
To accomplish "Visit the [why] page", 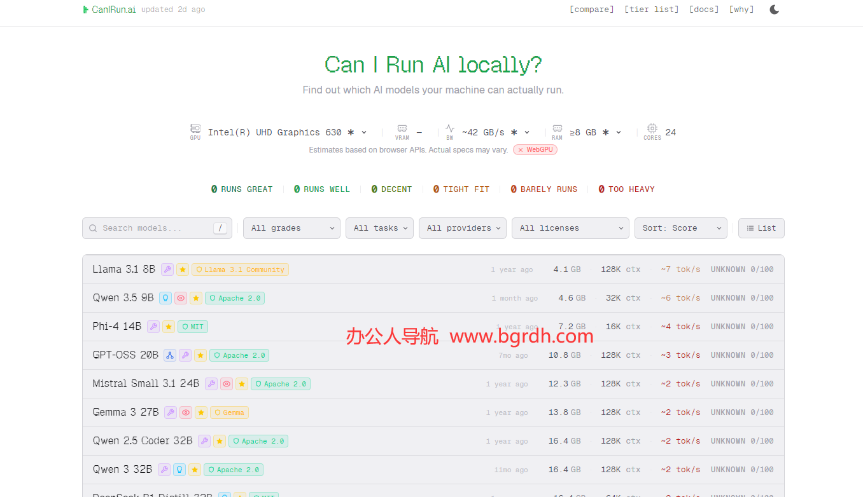I will tap(741, 10).
